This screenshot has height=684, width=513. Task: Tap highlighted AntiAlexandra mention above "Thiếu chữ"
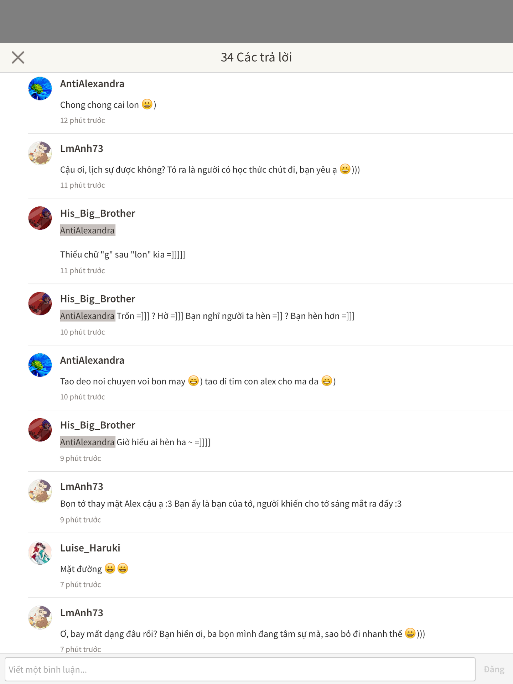[x=88, y=230]
